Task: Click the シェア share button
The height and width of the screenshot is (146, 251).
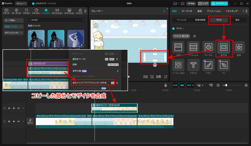Action: 203,3
